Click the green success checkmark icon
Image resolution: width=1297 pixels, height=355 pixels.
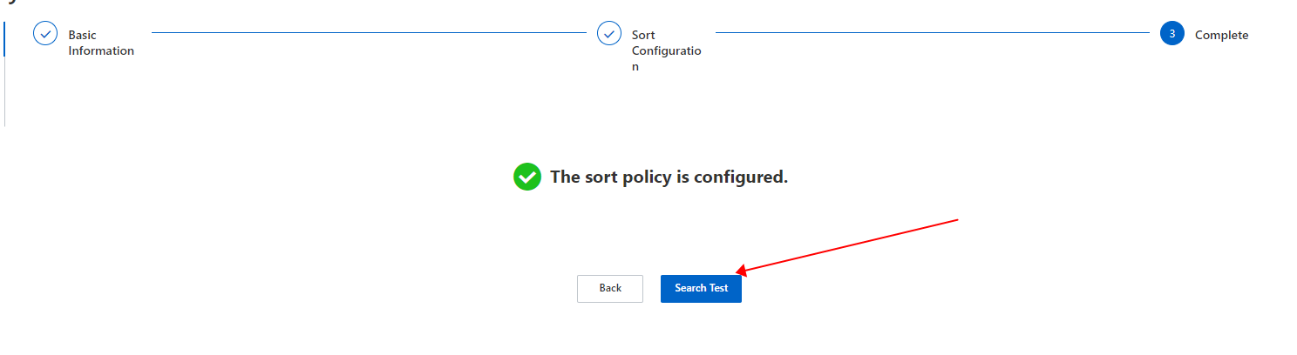point(527,177)
